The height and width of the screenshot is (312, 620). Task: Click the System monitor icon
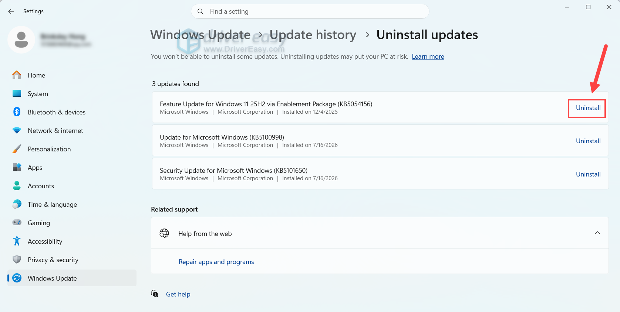(17, 93)
